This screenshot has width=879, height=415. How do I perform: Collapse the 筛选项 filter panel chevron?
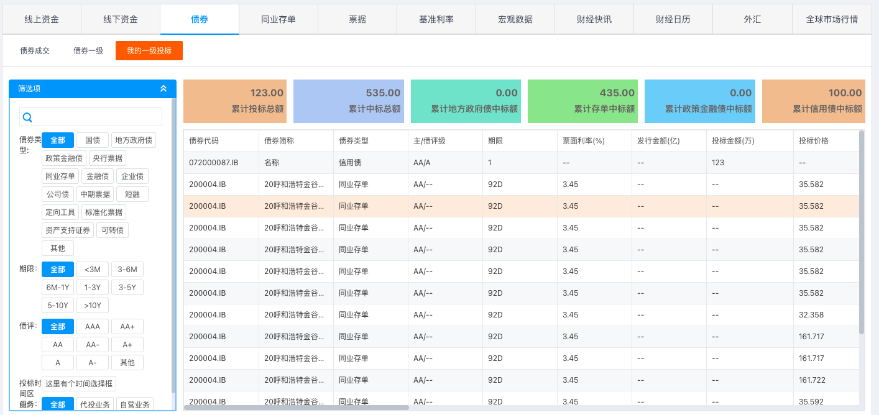tap(163, 89)
